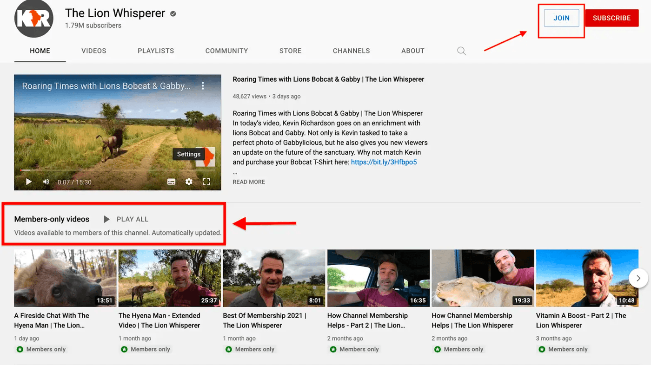This screenshot has height=365, width=651.
Task: Open the COMMUNITY tab
Action: (x=226, y=51)
